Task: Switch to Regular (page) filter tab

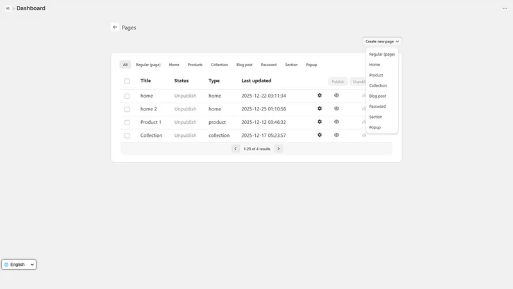Action: (148, 65)
